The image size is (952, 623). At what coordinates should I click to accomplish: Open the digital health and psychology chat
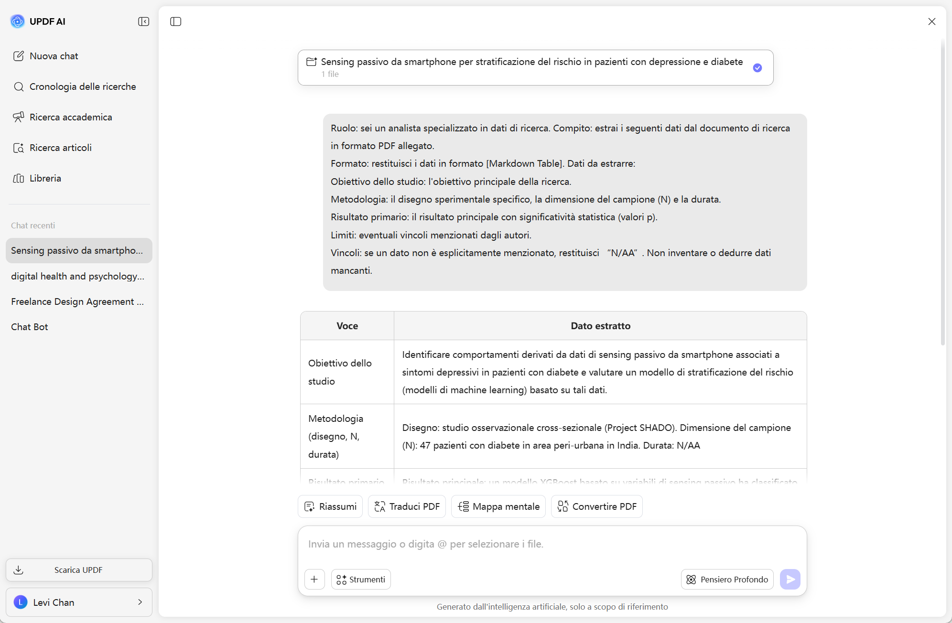pos(78,276)
